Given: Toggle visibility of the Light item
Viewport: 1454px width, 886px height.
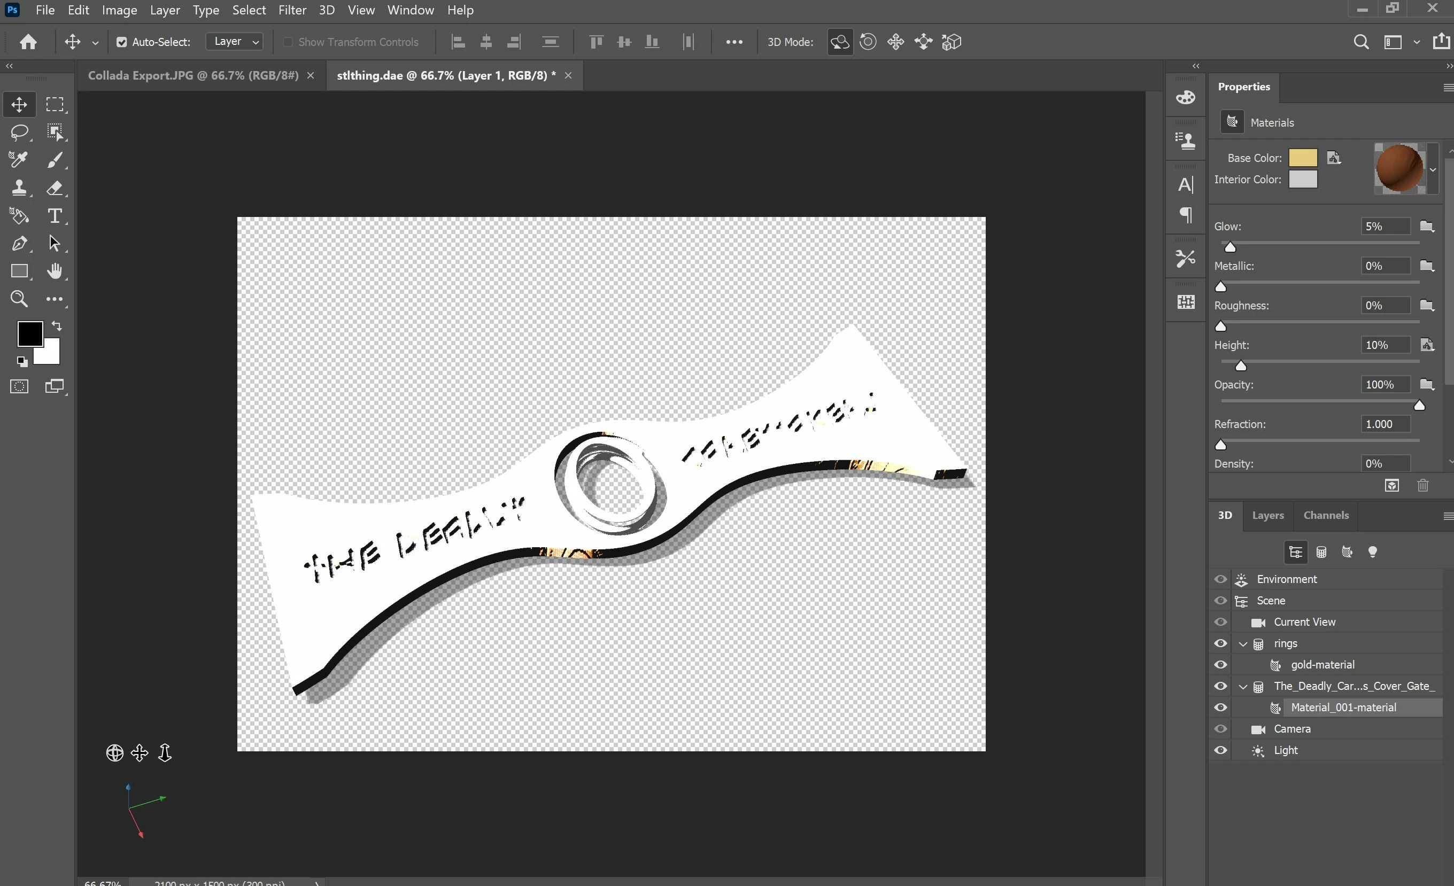Looking at the screenshot, I should coord(1220,750).
